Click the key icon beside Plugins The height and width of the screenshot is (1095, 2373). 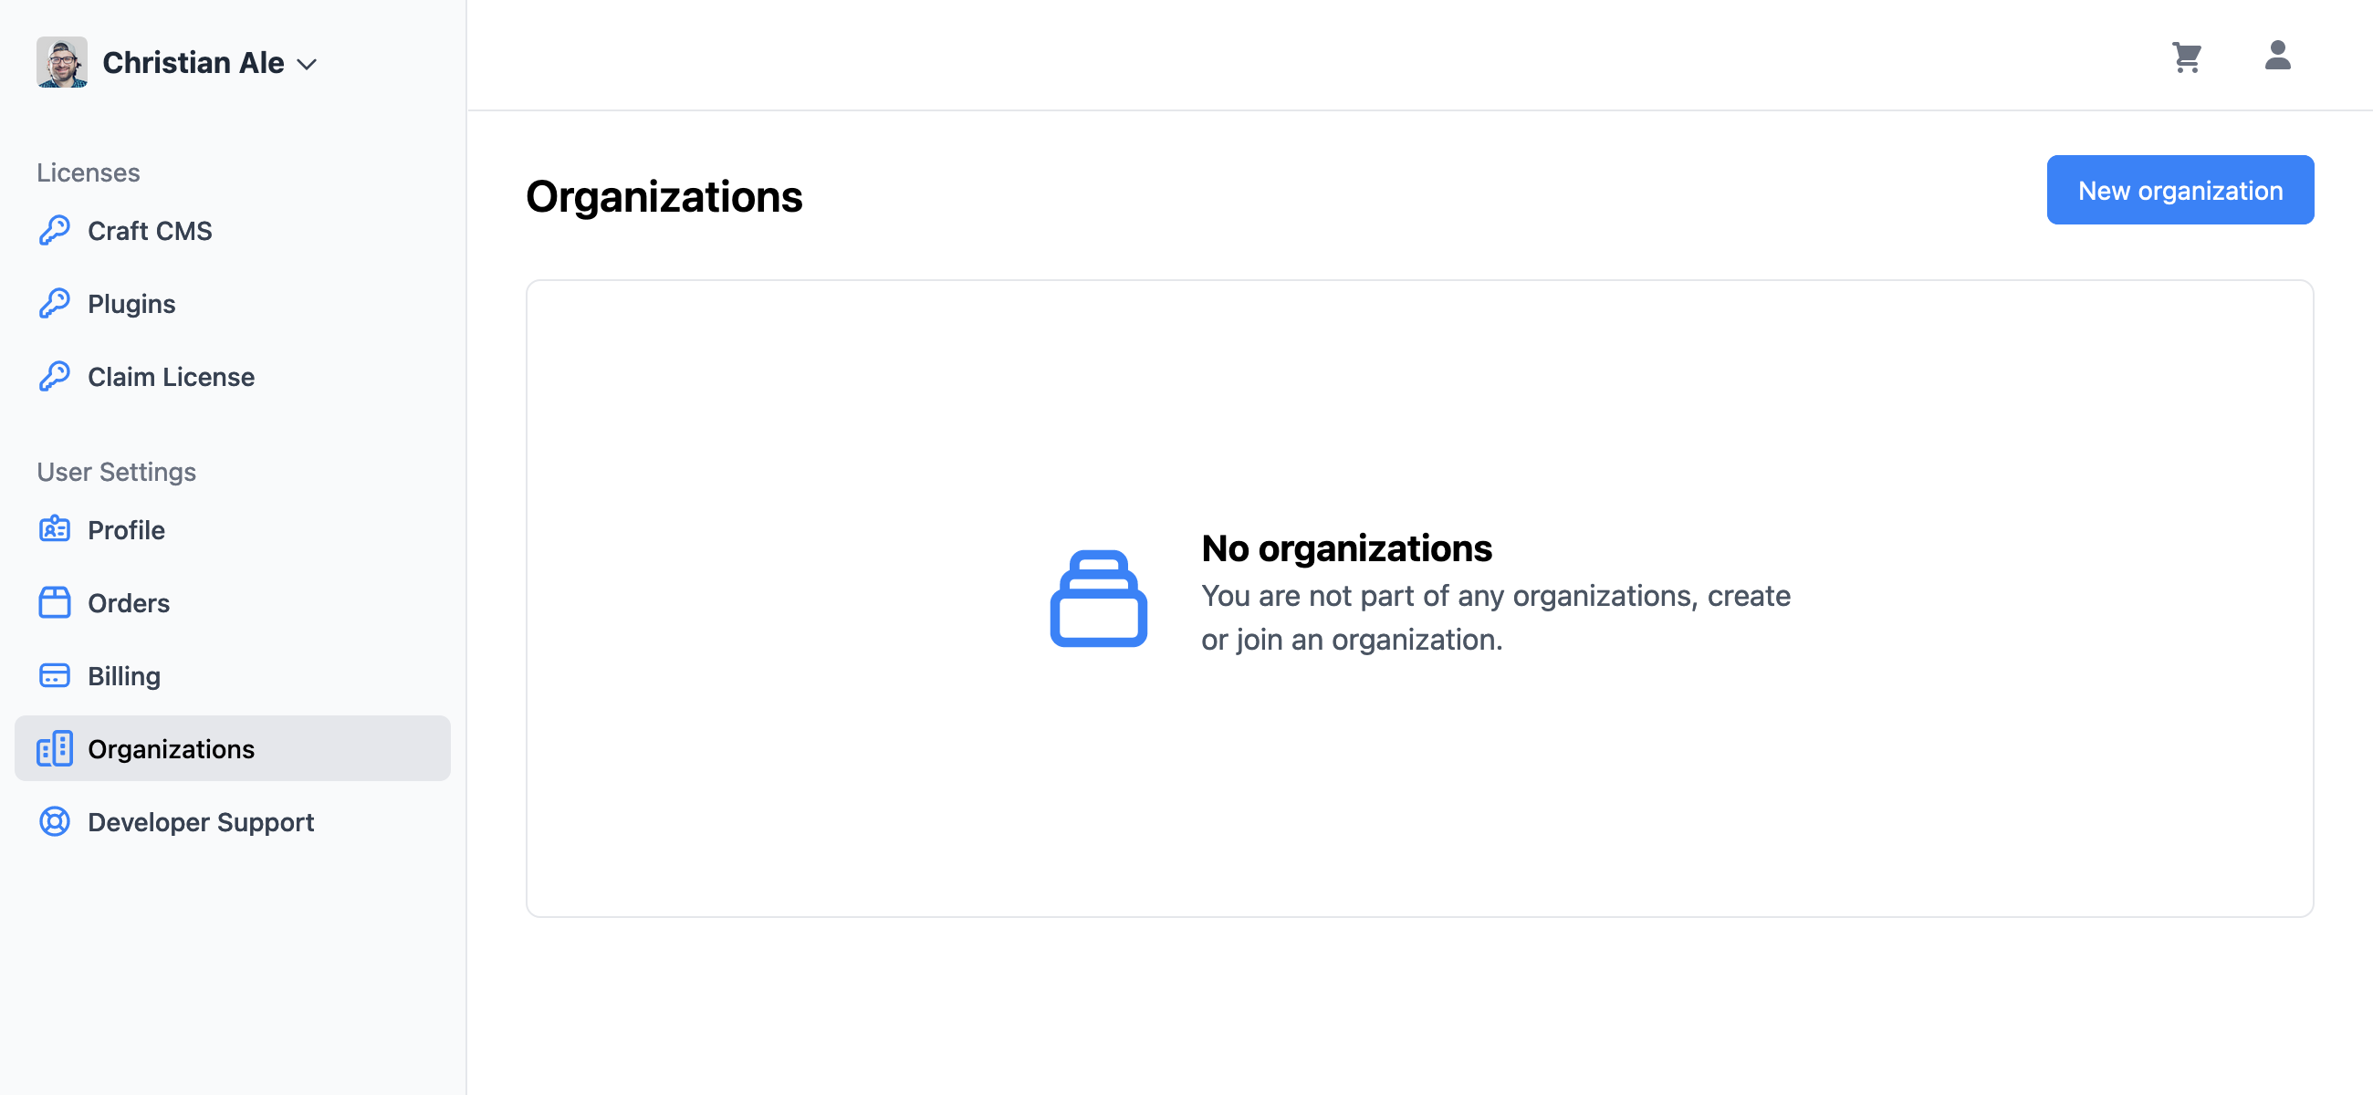tap(55, 303)
